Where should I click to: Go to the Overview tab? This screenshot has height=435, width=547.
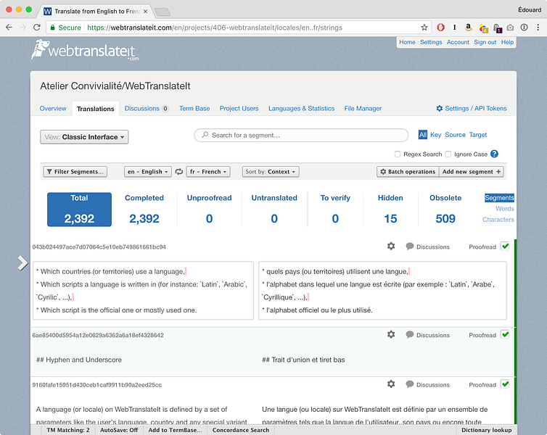click(x=53, y=109)
